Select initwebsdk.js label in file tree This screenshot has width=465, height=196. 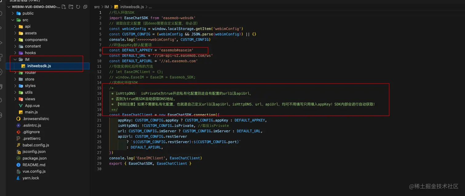[x=39, y=66]
